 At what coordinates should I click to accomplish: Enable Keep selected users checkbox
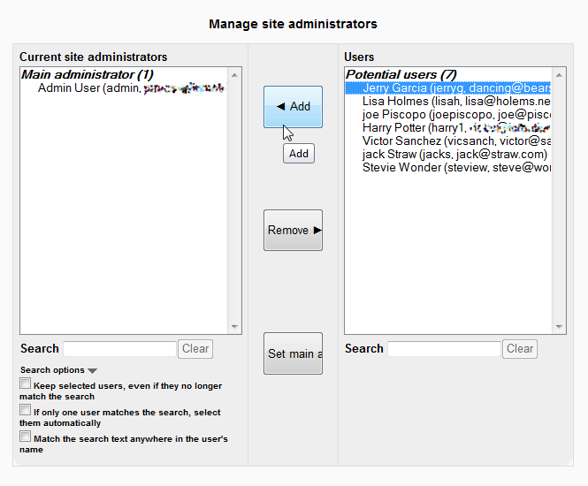click(26, 384)
